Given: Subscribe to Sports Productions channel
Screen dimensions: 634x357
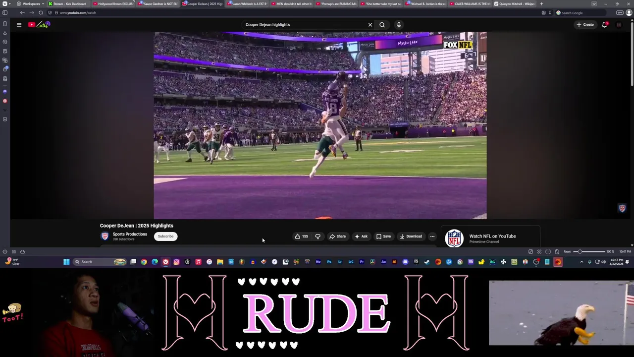Looking at the screenshot, I should coord(165,237).
